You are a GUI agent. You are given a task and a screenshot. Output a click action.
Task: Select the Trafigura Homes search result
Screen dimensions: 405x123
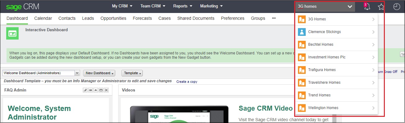click(x=336, y=70)
